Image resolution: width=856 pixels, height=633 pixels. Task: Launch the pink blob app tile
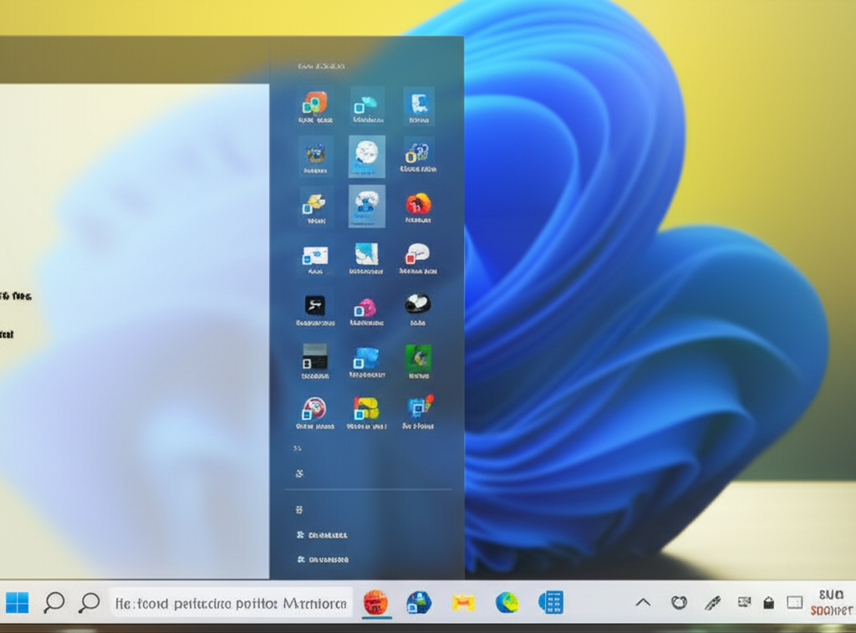366,308
